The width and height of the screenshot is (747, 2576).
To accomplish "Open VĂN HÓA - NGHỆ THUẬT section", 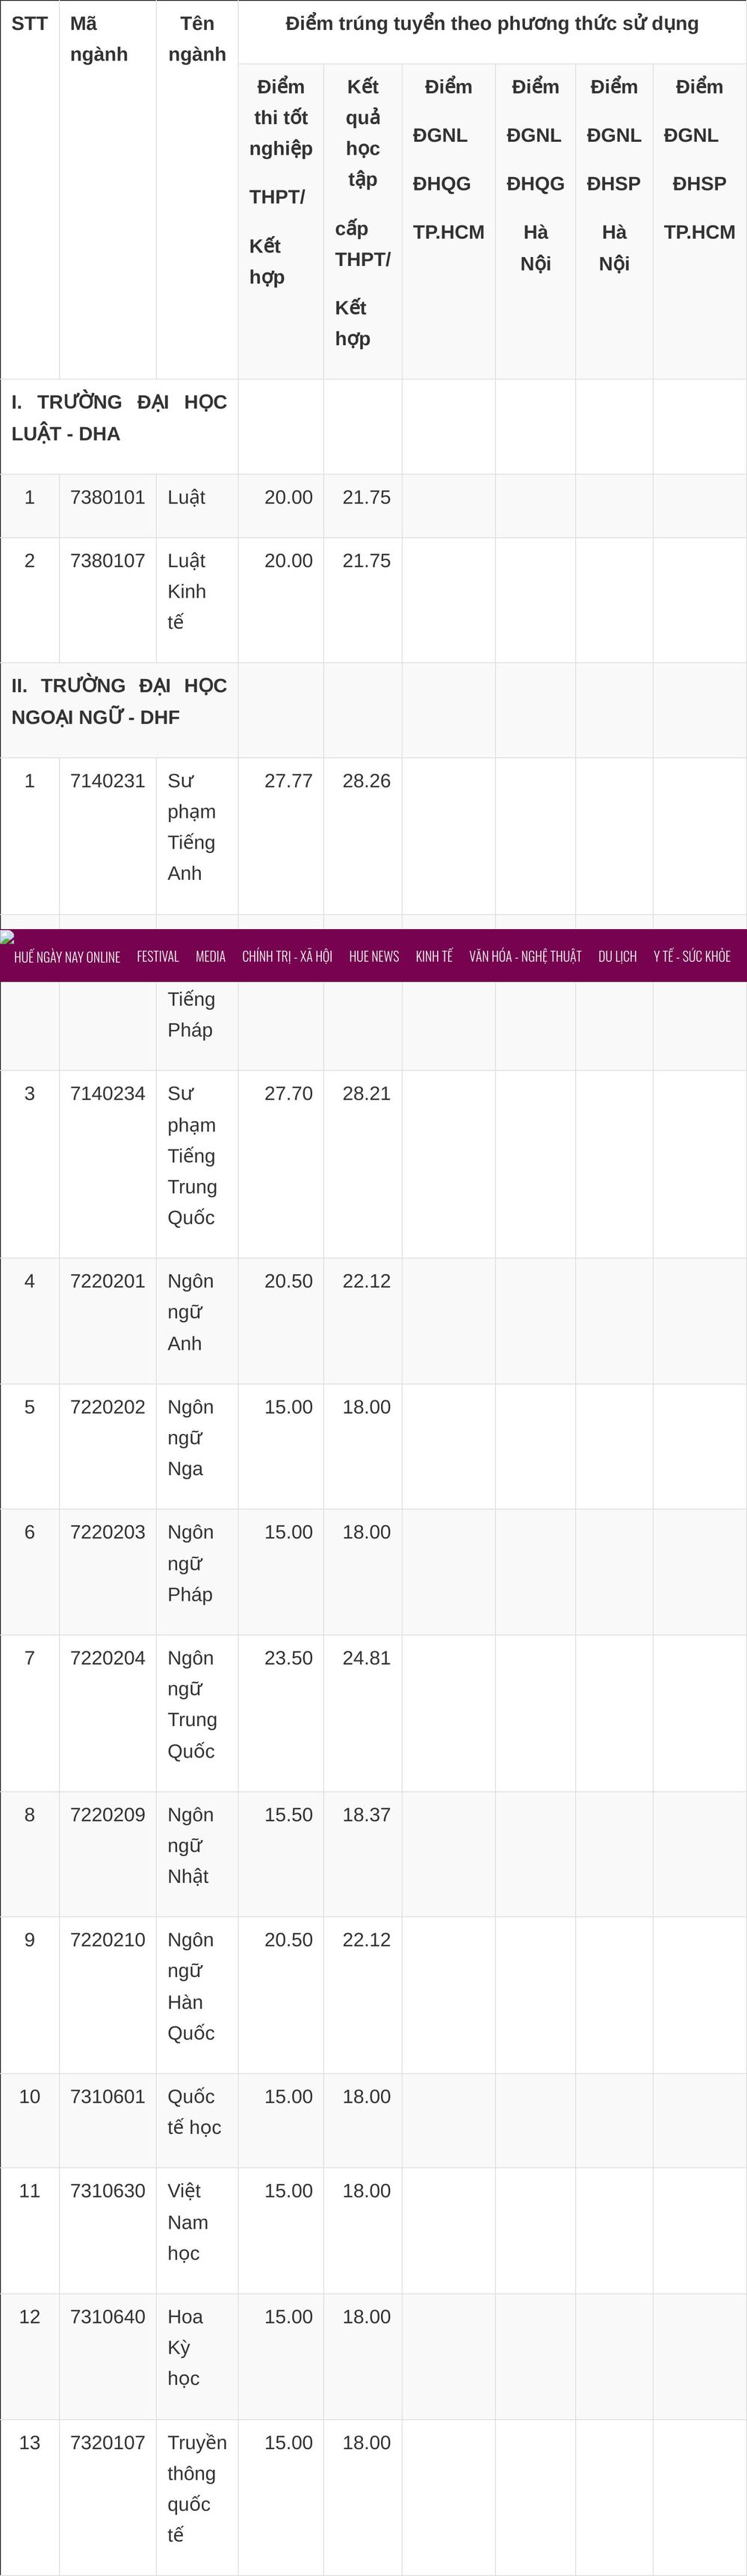I will tap(525, 957).
